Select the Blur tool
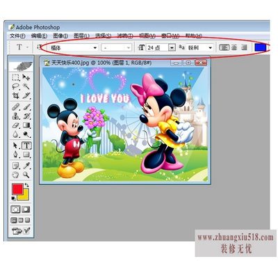This screenshot has width=278, height=261. [15, 134]
